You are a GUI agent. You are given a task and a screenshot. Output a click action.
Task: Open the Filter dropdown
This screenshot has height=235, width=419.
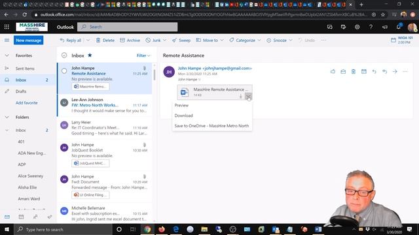(x=143, y=55)
